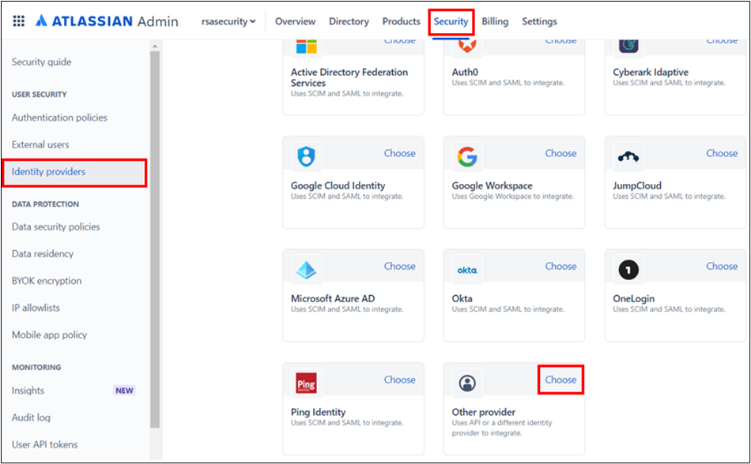Screen dimensions: 751x464
Task: Go to the Billing tab
Action: (495, 21)
